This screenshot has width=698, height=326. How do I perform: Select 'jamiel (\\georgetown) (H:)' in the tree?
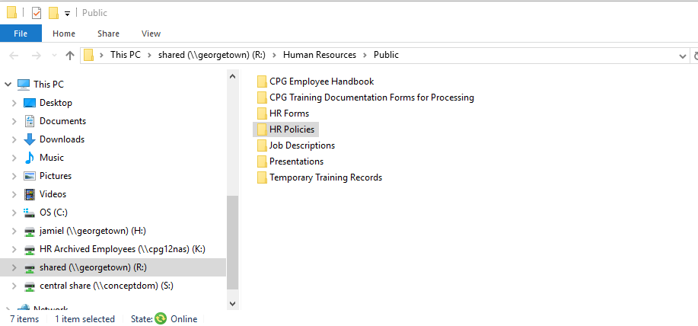[93, 231]
